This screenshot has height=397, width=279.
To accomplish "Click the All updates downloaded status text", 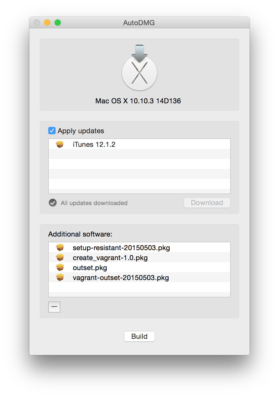I will 94,203.
